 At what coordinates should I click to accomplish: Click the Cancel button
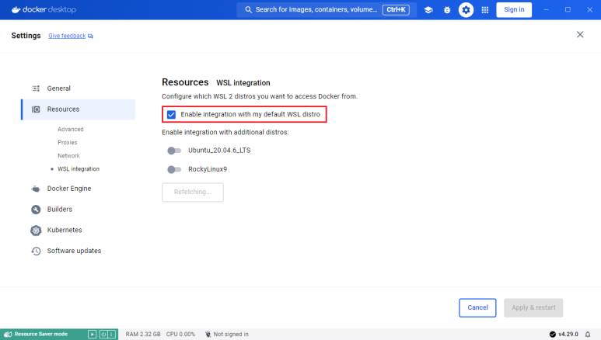click(477, 308)
